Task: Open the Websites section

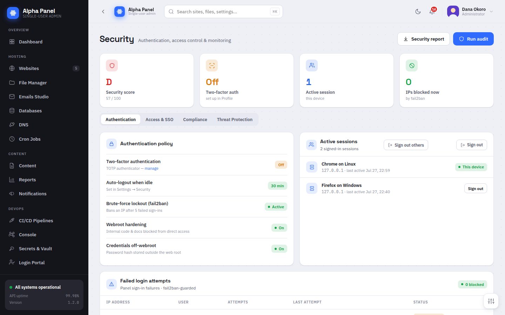Action: tap(44, 68)
